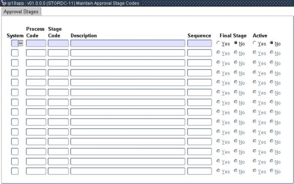Click the highlighted Sequence field
294x184 pixels.
[x=199, y=43]
